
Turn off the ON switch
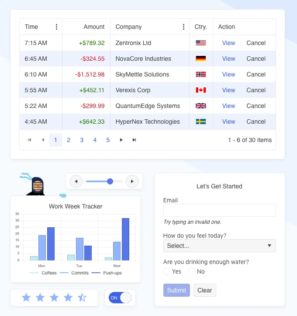pos(120,298)
